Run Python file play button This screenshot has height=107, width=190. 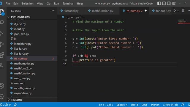coord(175,11)
